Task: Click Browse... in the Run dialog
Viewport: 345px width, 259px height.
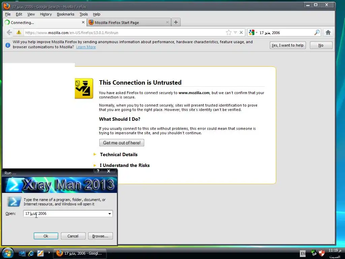Action: pyautogui.click(x=100, y=236)
